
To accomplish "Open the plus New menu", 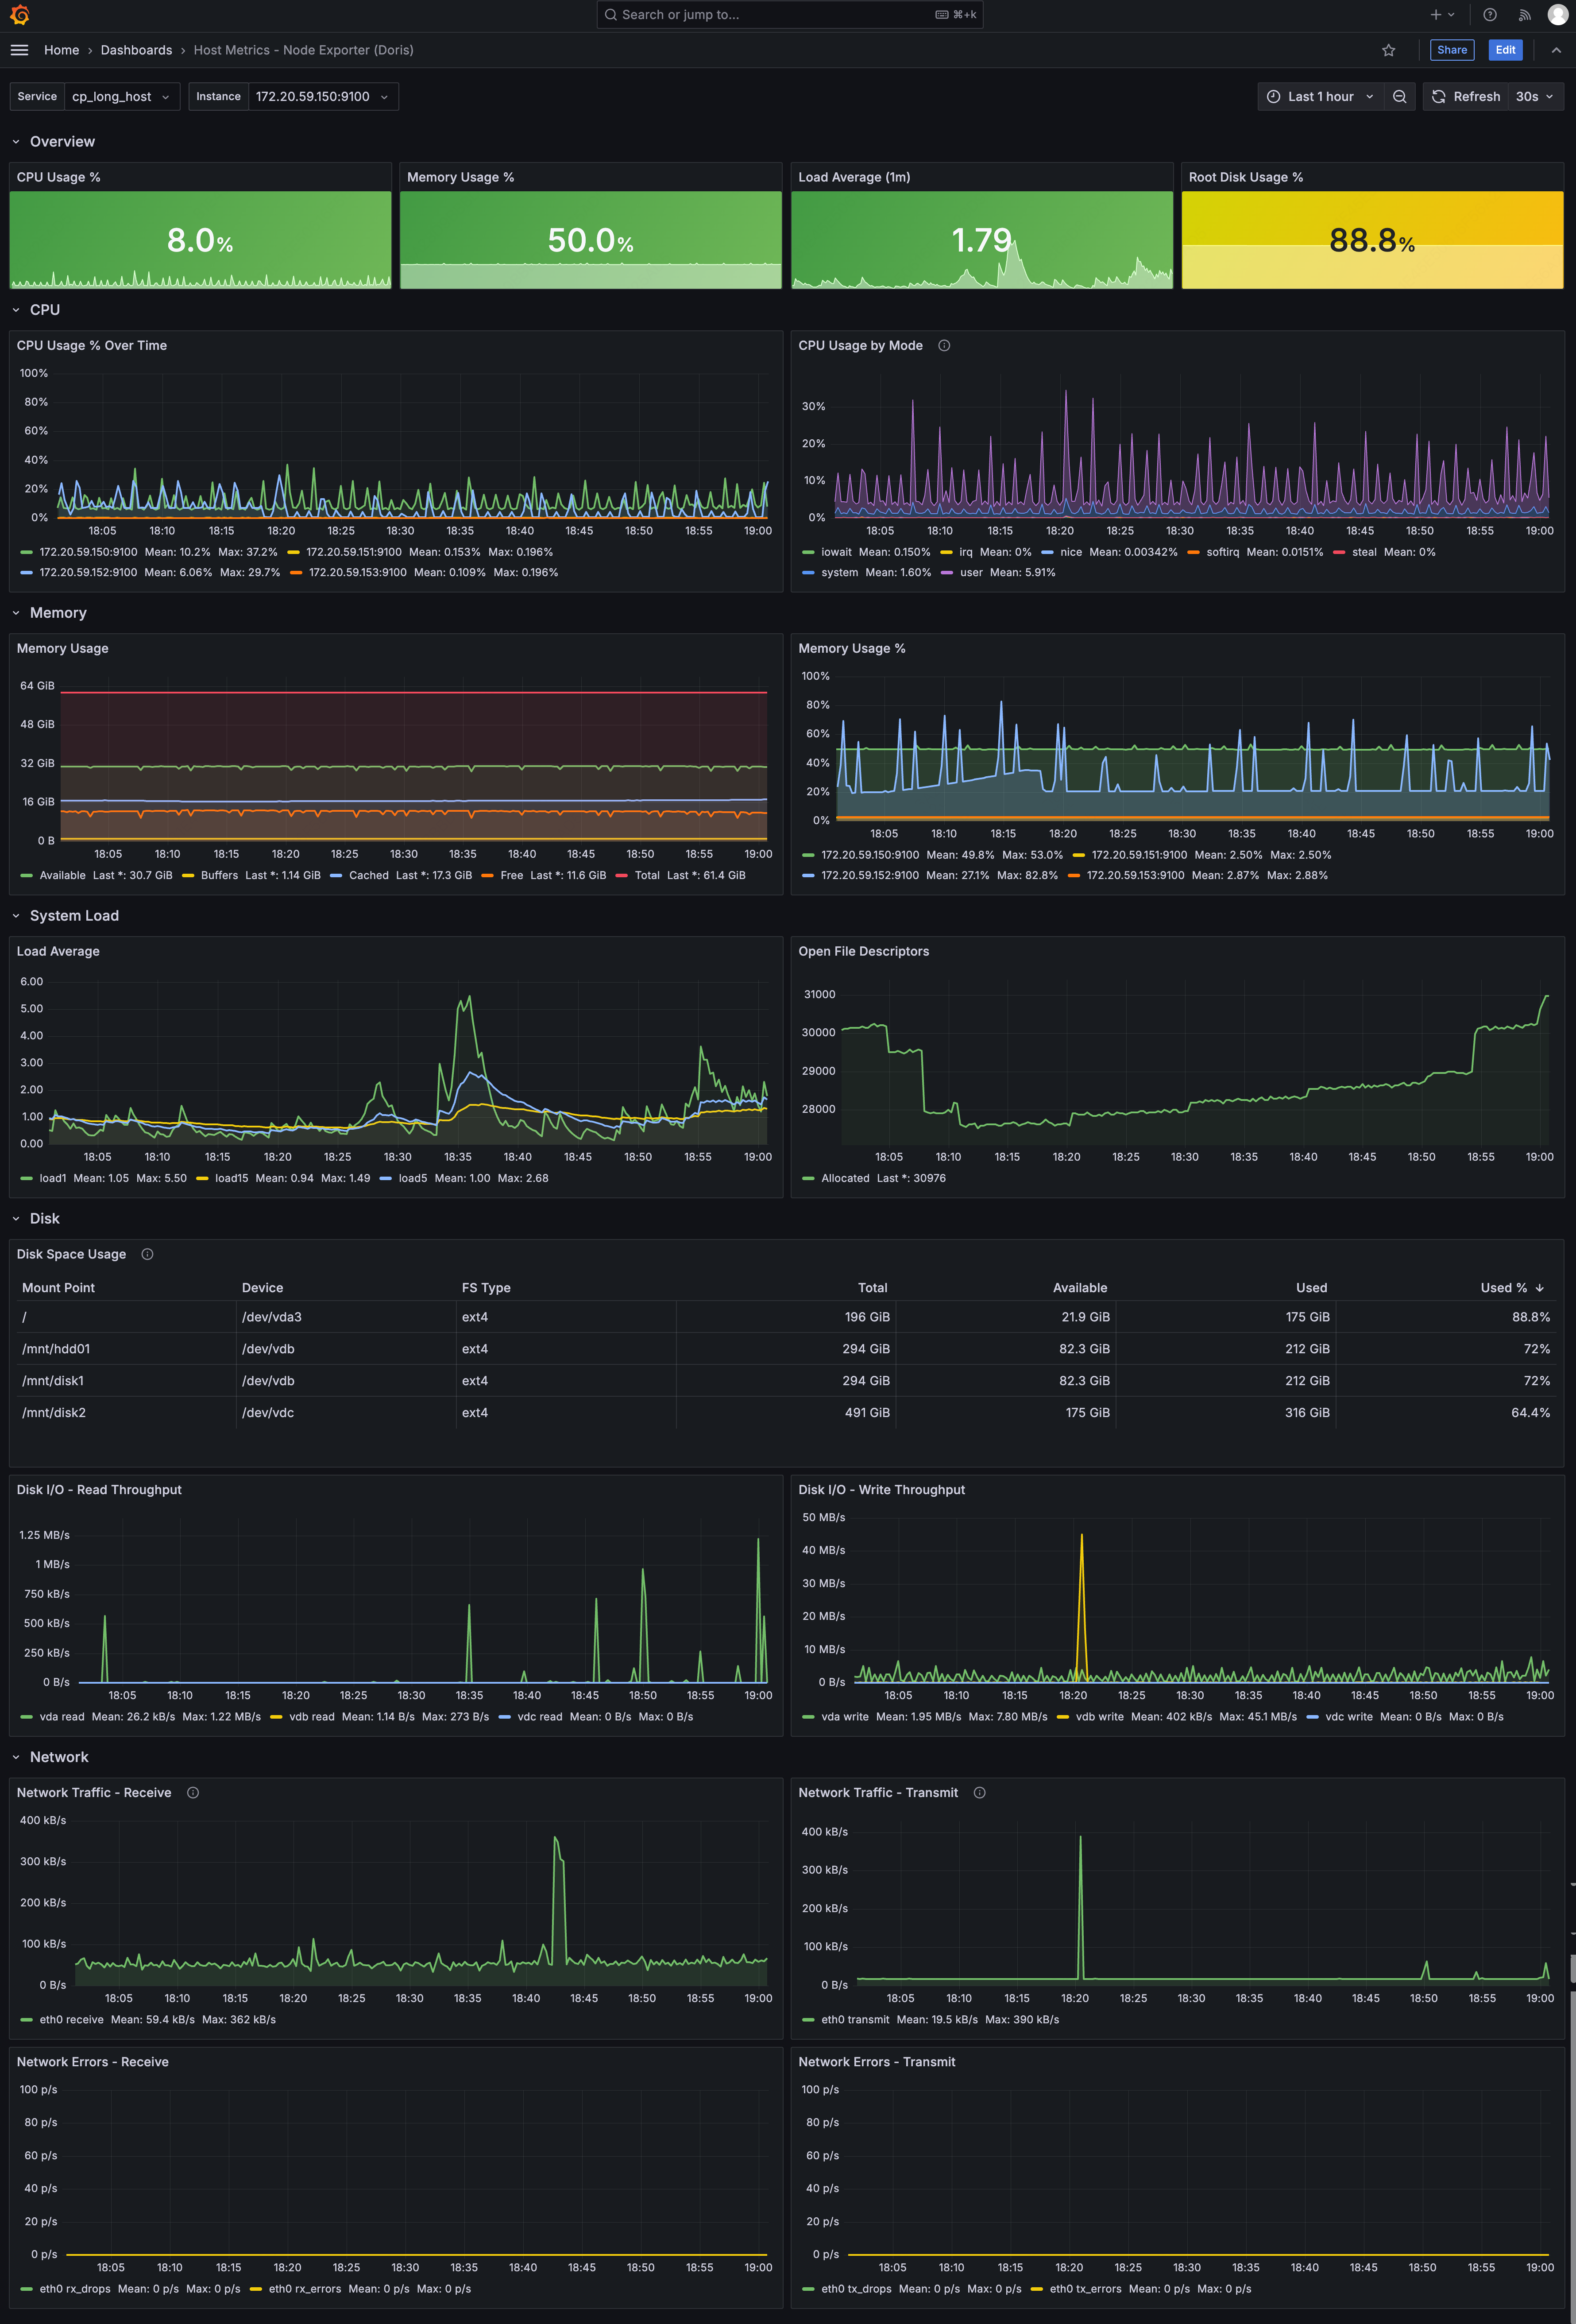I will [x=1442, y=14].
